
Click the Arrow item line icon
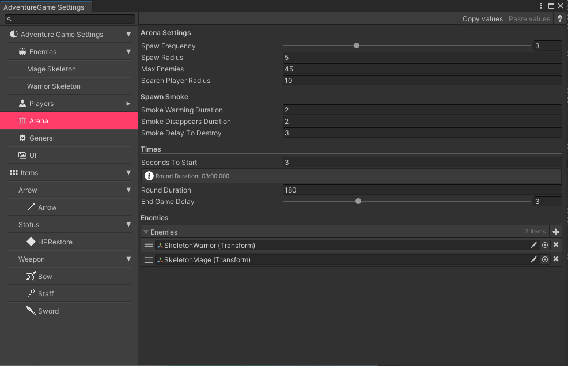31,207
